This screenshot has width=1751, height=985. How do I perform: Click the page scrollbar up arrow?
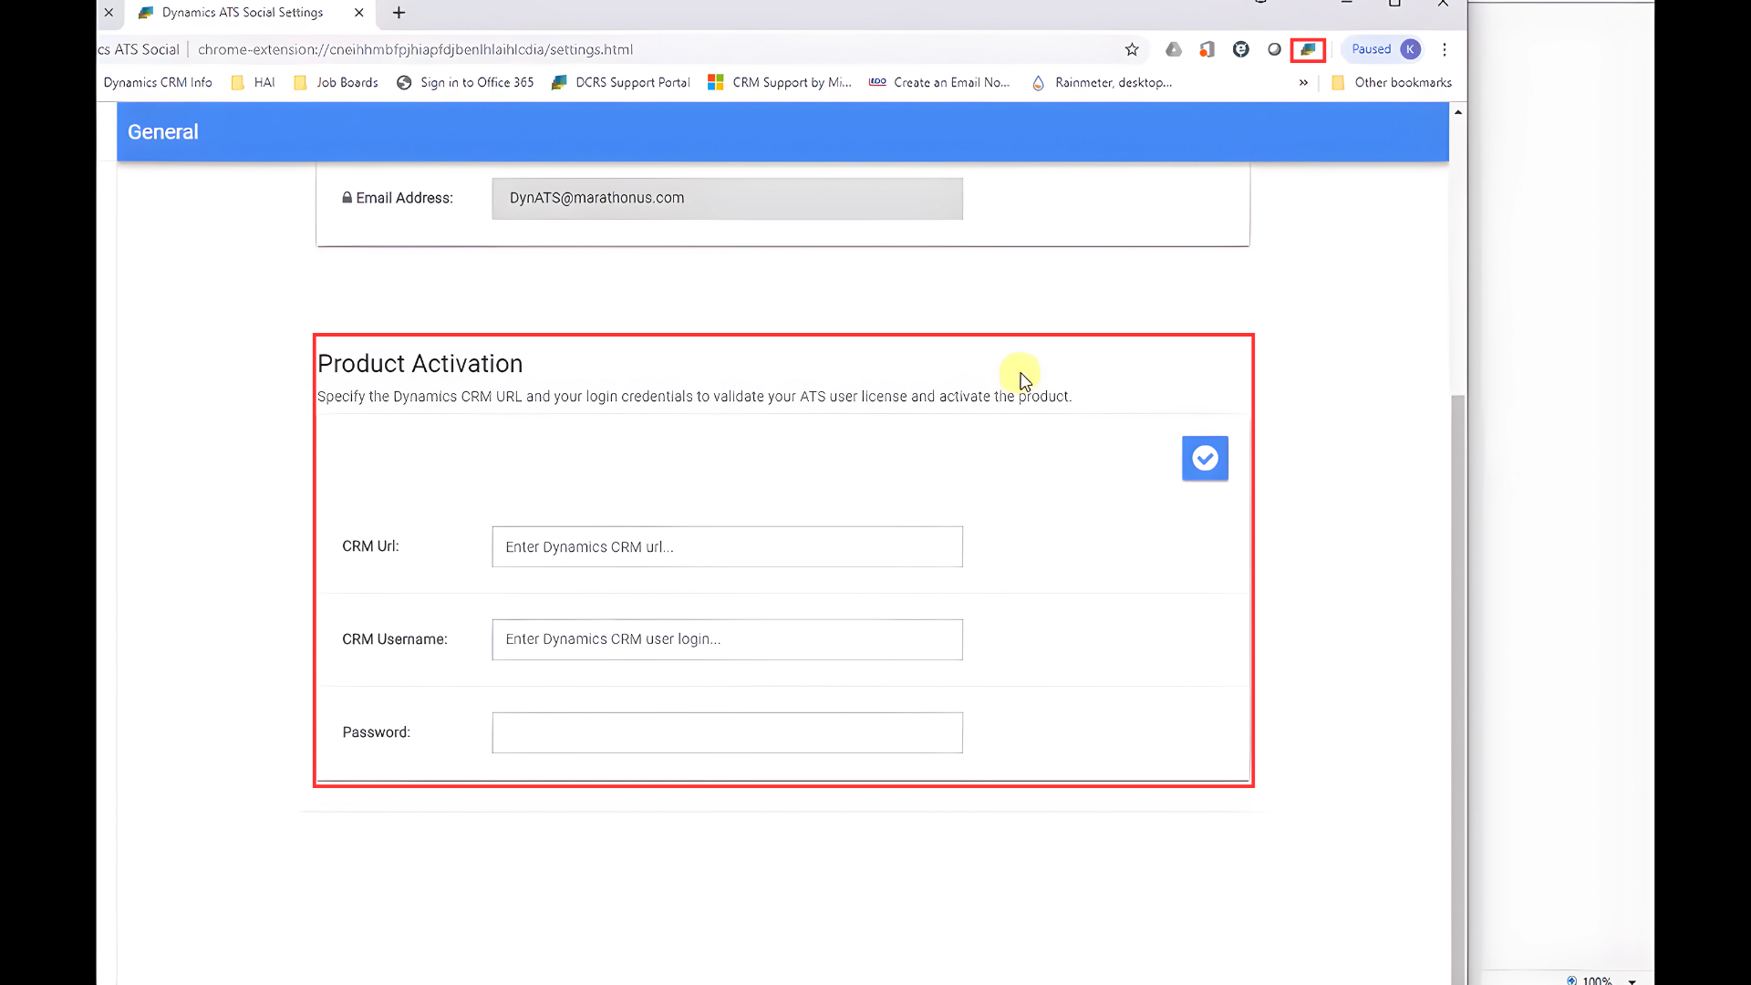tap(1458, 112)
